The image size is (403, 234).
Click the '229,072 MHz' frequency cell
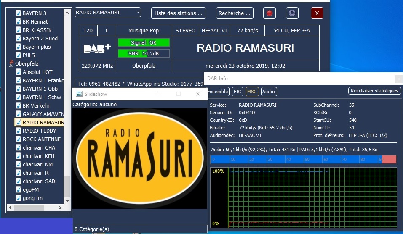click(97, 66)
